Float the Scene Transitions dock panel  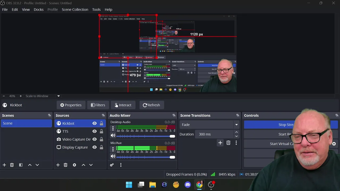pyautogui.click(x=238, y=115)
